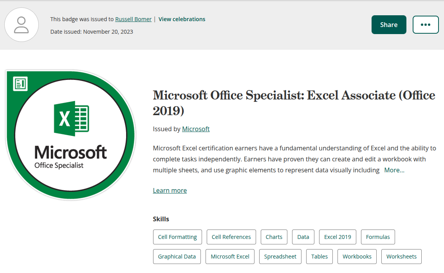This screenshot has width=444, height=273.
Task: Expand the description with More...
Action: tap(394, 170)
